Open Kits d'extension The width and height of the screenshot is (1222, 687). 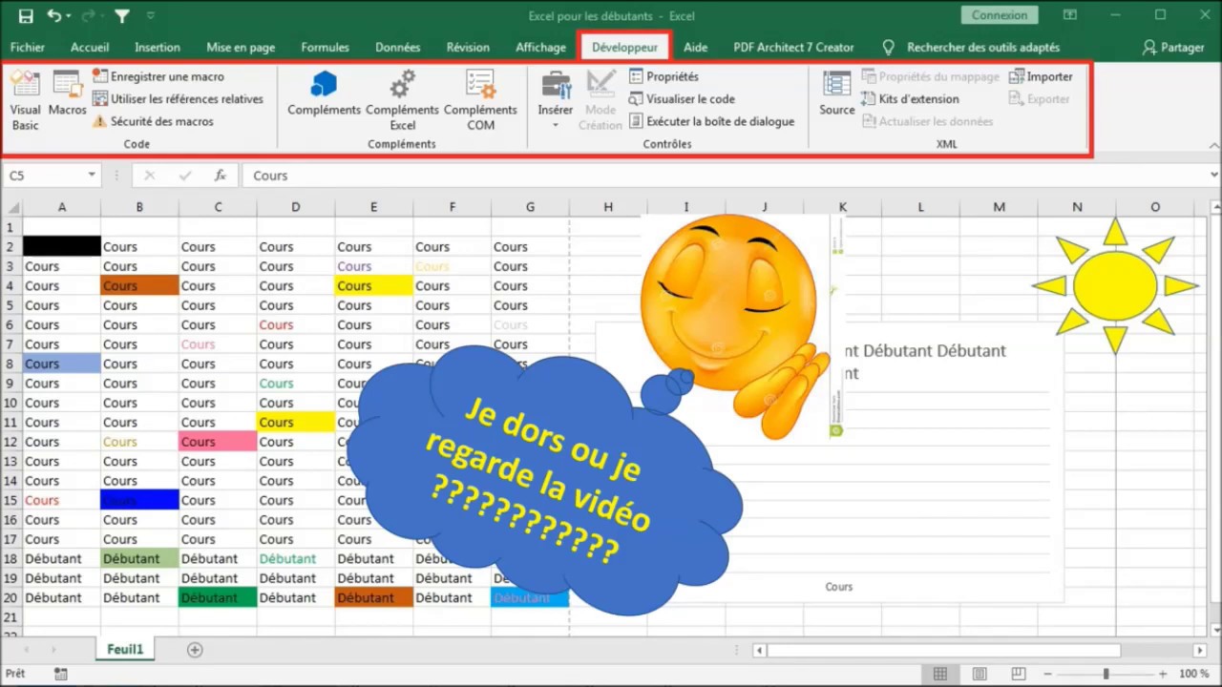[910, 99]
